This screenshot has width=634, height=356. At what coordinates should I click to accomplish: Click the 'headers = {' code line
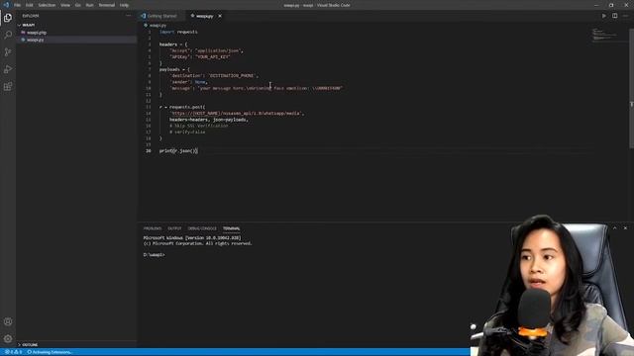click(173, 44)
